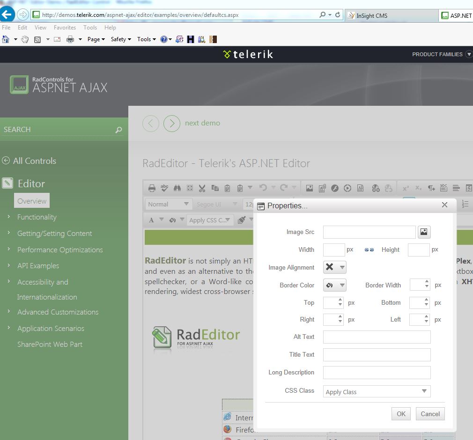The height and width of the screenshot is (440, 473).
Task: Open the Document Manager icon
Action: (322, 188)
